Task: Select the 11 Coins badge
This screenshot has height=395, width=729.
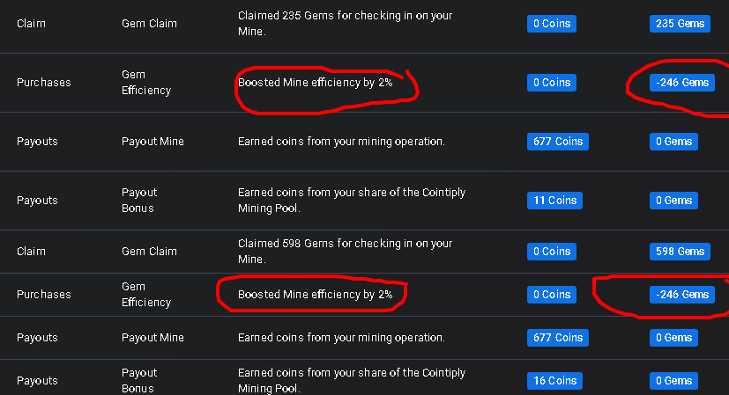Action: 552,201
